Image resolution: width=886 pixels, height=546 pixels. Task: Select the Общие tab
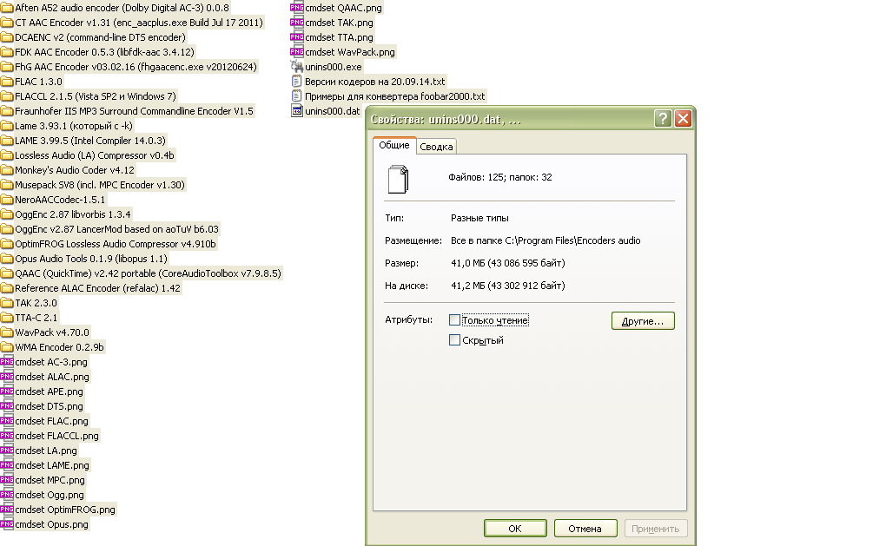pyautogui.click(x=394, y=145)
